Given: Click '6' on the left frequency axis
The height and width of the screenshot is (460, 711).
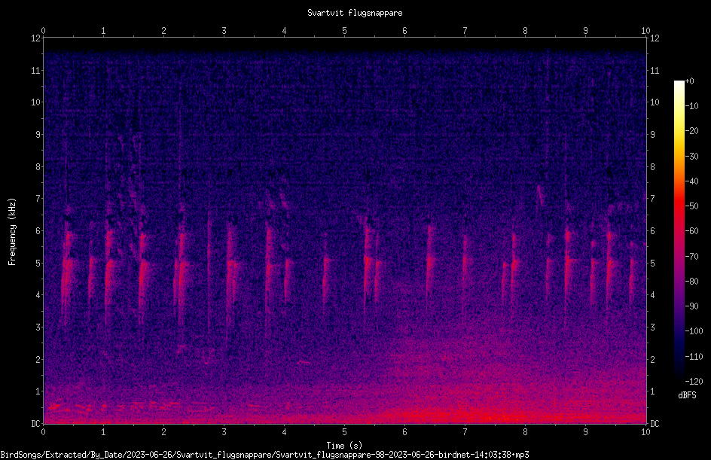Looking at the screenshot, I should click(x=38, y=230).
